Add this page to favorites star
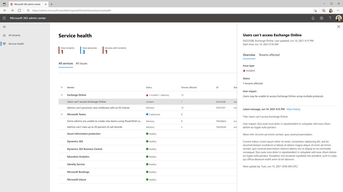 (315, 11)
